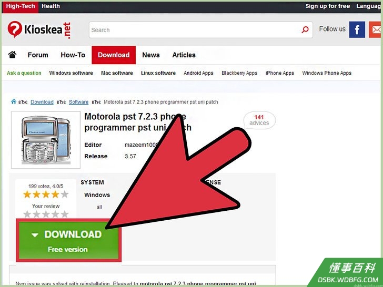The width and height of the screenshot is (383, 287).
Task: Open the 141 advices speech bubble
Action: pyautogui.click(x=259, y=120)
